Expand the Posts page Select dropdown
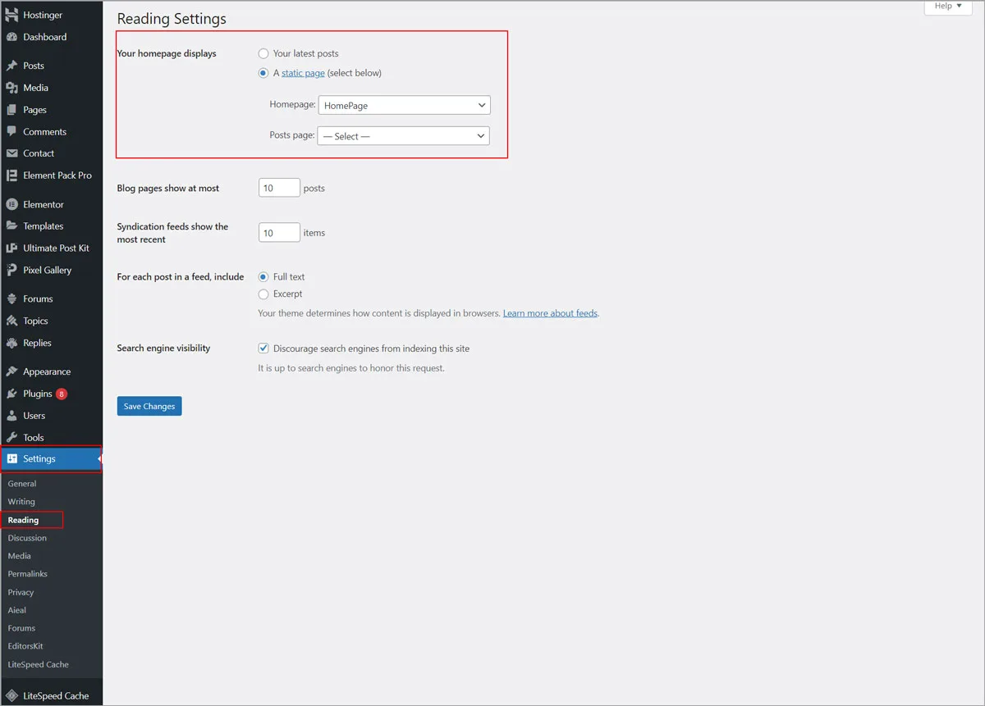 [x=404, y=136]
